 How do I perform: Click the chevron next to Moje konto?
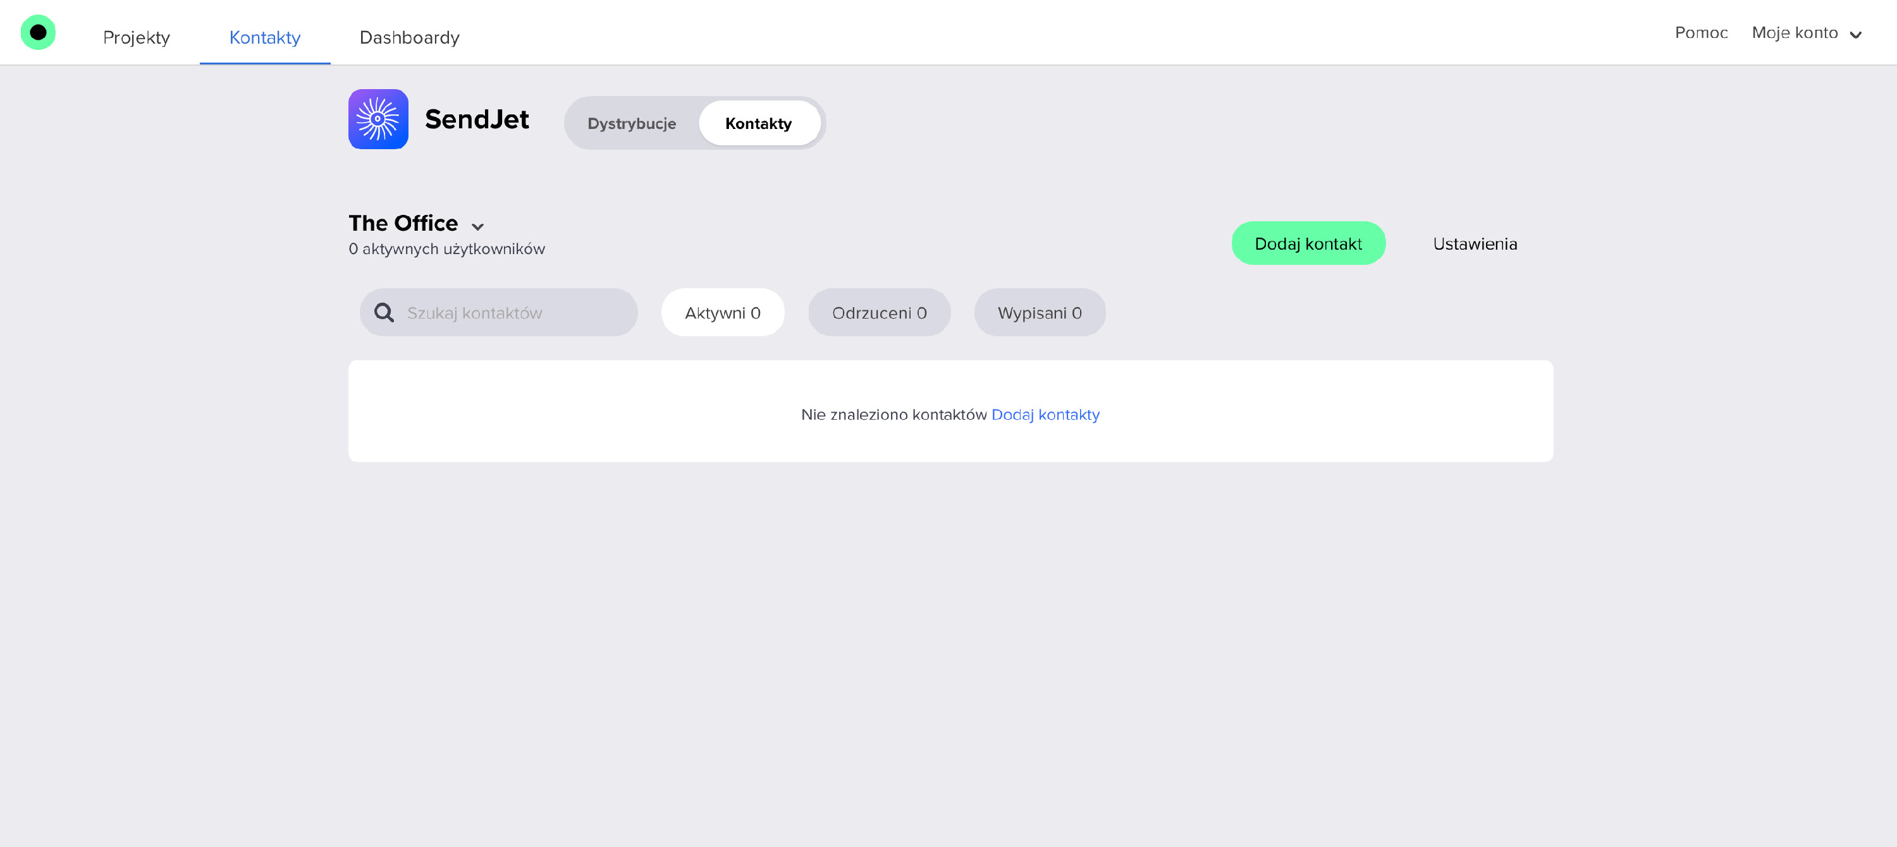[1855, 35]
